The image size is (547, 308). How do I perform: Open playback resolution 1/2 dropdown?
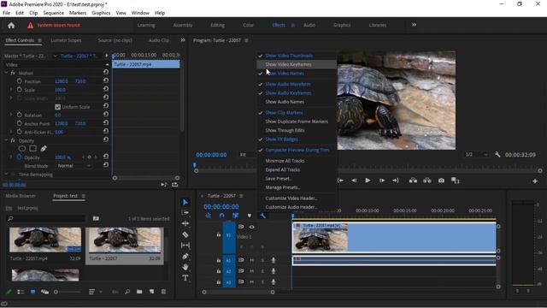477,154
